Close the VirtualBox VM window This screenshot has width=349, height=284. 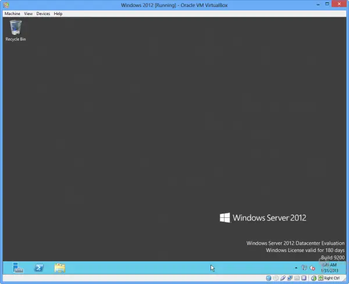point(339,4)
